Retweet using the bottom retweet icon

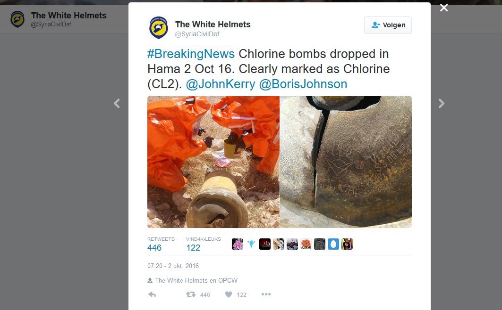pos(191,294)
